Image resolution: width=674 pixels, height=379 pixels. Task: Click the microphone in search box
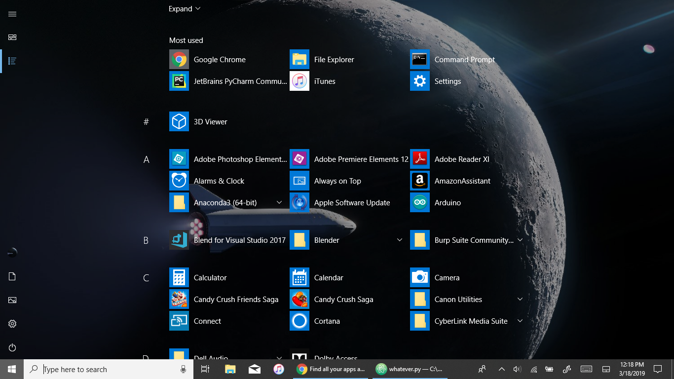click(x=183, y=369)
